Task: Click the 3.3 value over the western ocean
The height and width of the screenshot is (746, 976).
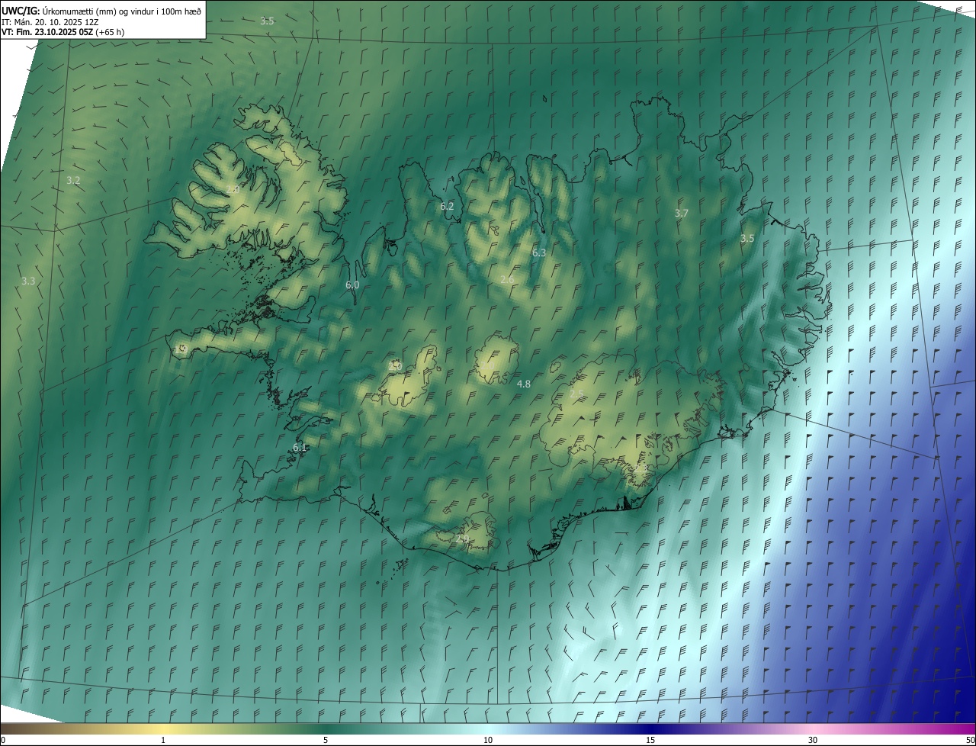Action: [x=28, y=281]
